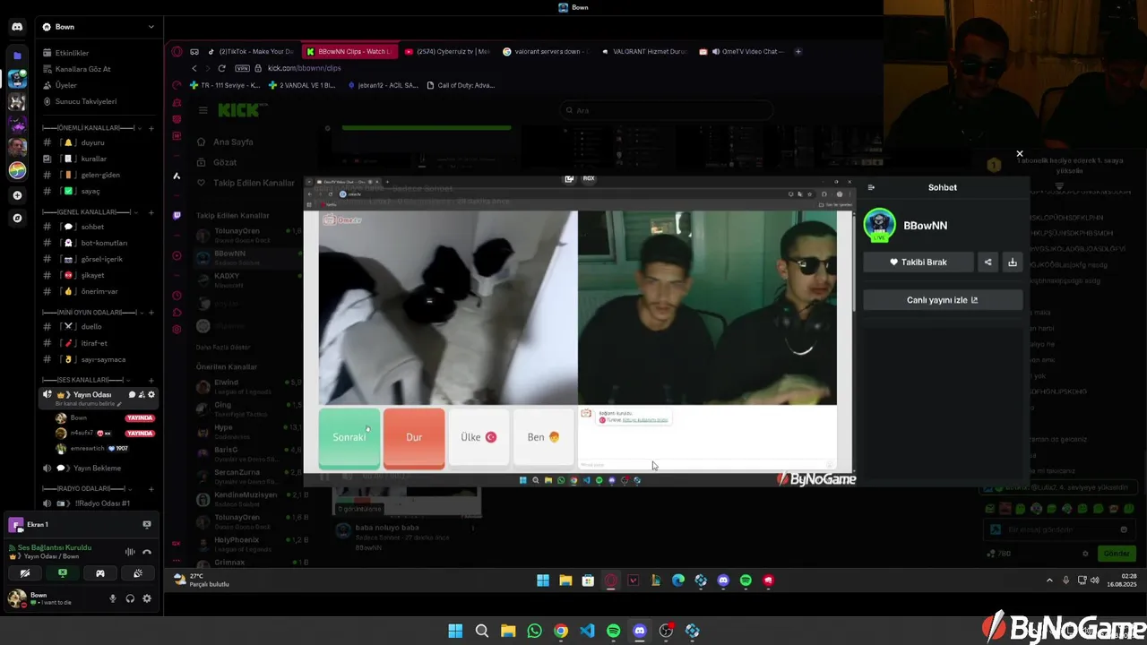Join the Yayın Bekleme voice channel

pos(99,468)
